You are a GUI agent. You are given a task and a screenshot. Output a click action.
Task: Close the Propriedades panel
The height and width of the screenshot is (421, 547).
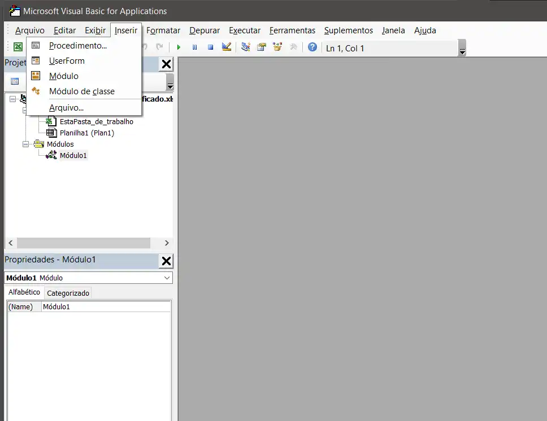click(166, 261)
